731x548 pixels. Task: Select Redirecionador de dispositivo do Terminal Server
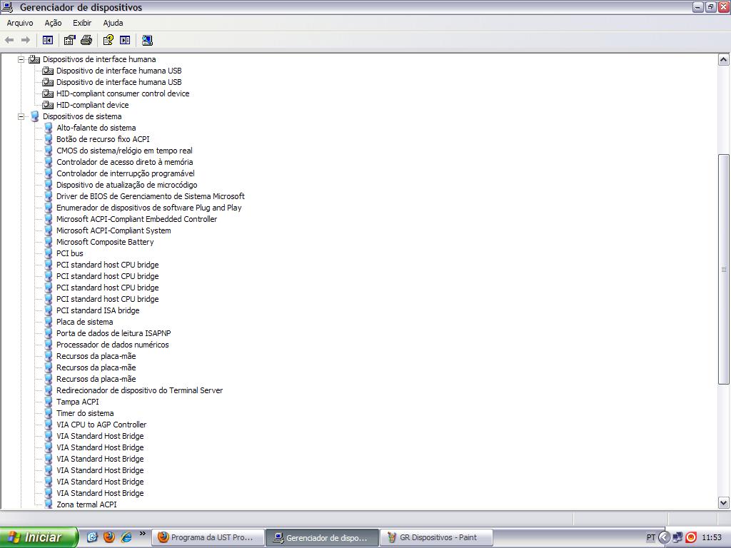(139, 390)
